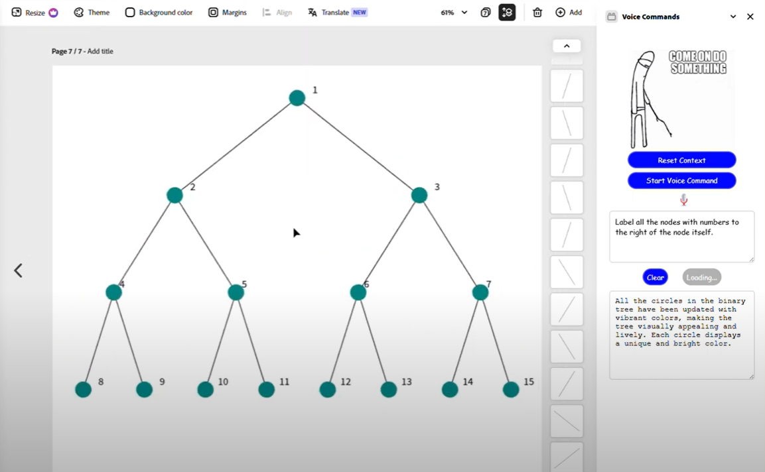Click the number label 13

point(407,382)
